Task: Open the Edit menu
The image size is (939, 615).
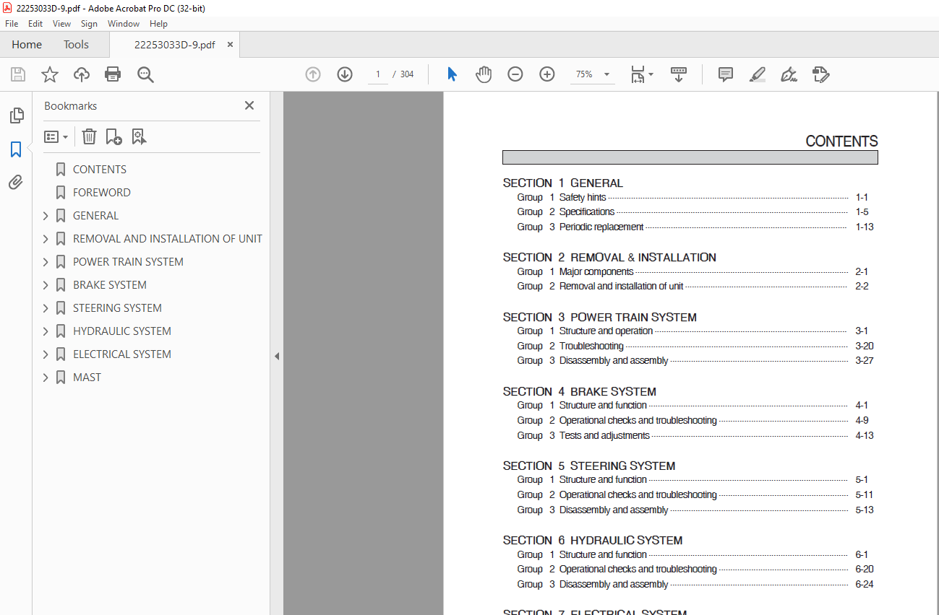Action: coord(35,24)
